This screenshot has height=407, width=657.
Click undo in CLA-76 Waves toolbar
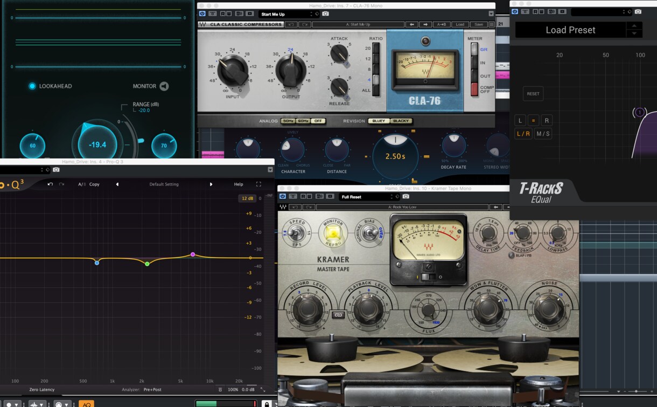[x=291, y=25]
